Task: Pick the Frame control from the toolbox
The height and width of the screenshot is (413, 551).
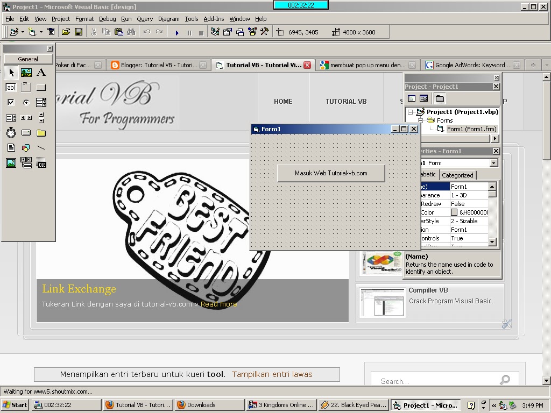Action: point(26,87)
